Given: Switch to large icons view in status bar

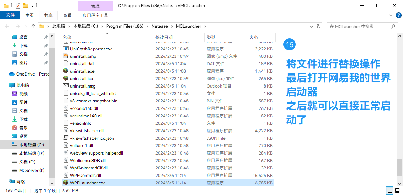Looking at the screenshot, I should click(x=397, y=190).
